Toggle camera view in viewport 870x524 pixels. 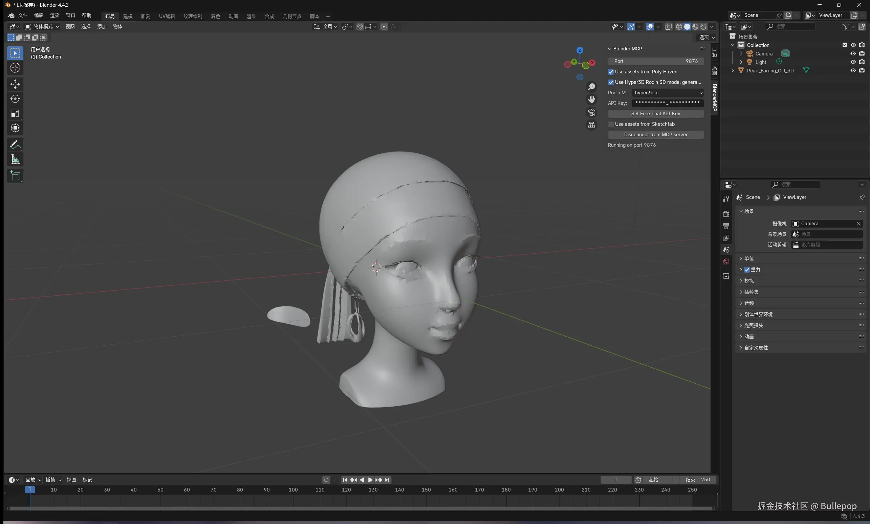[591, 112]
